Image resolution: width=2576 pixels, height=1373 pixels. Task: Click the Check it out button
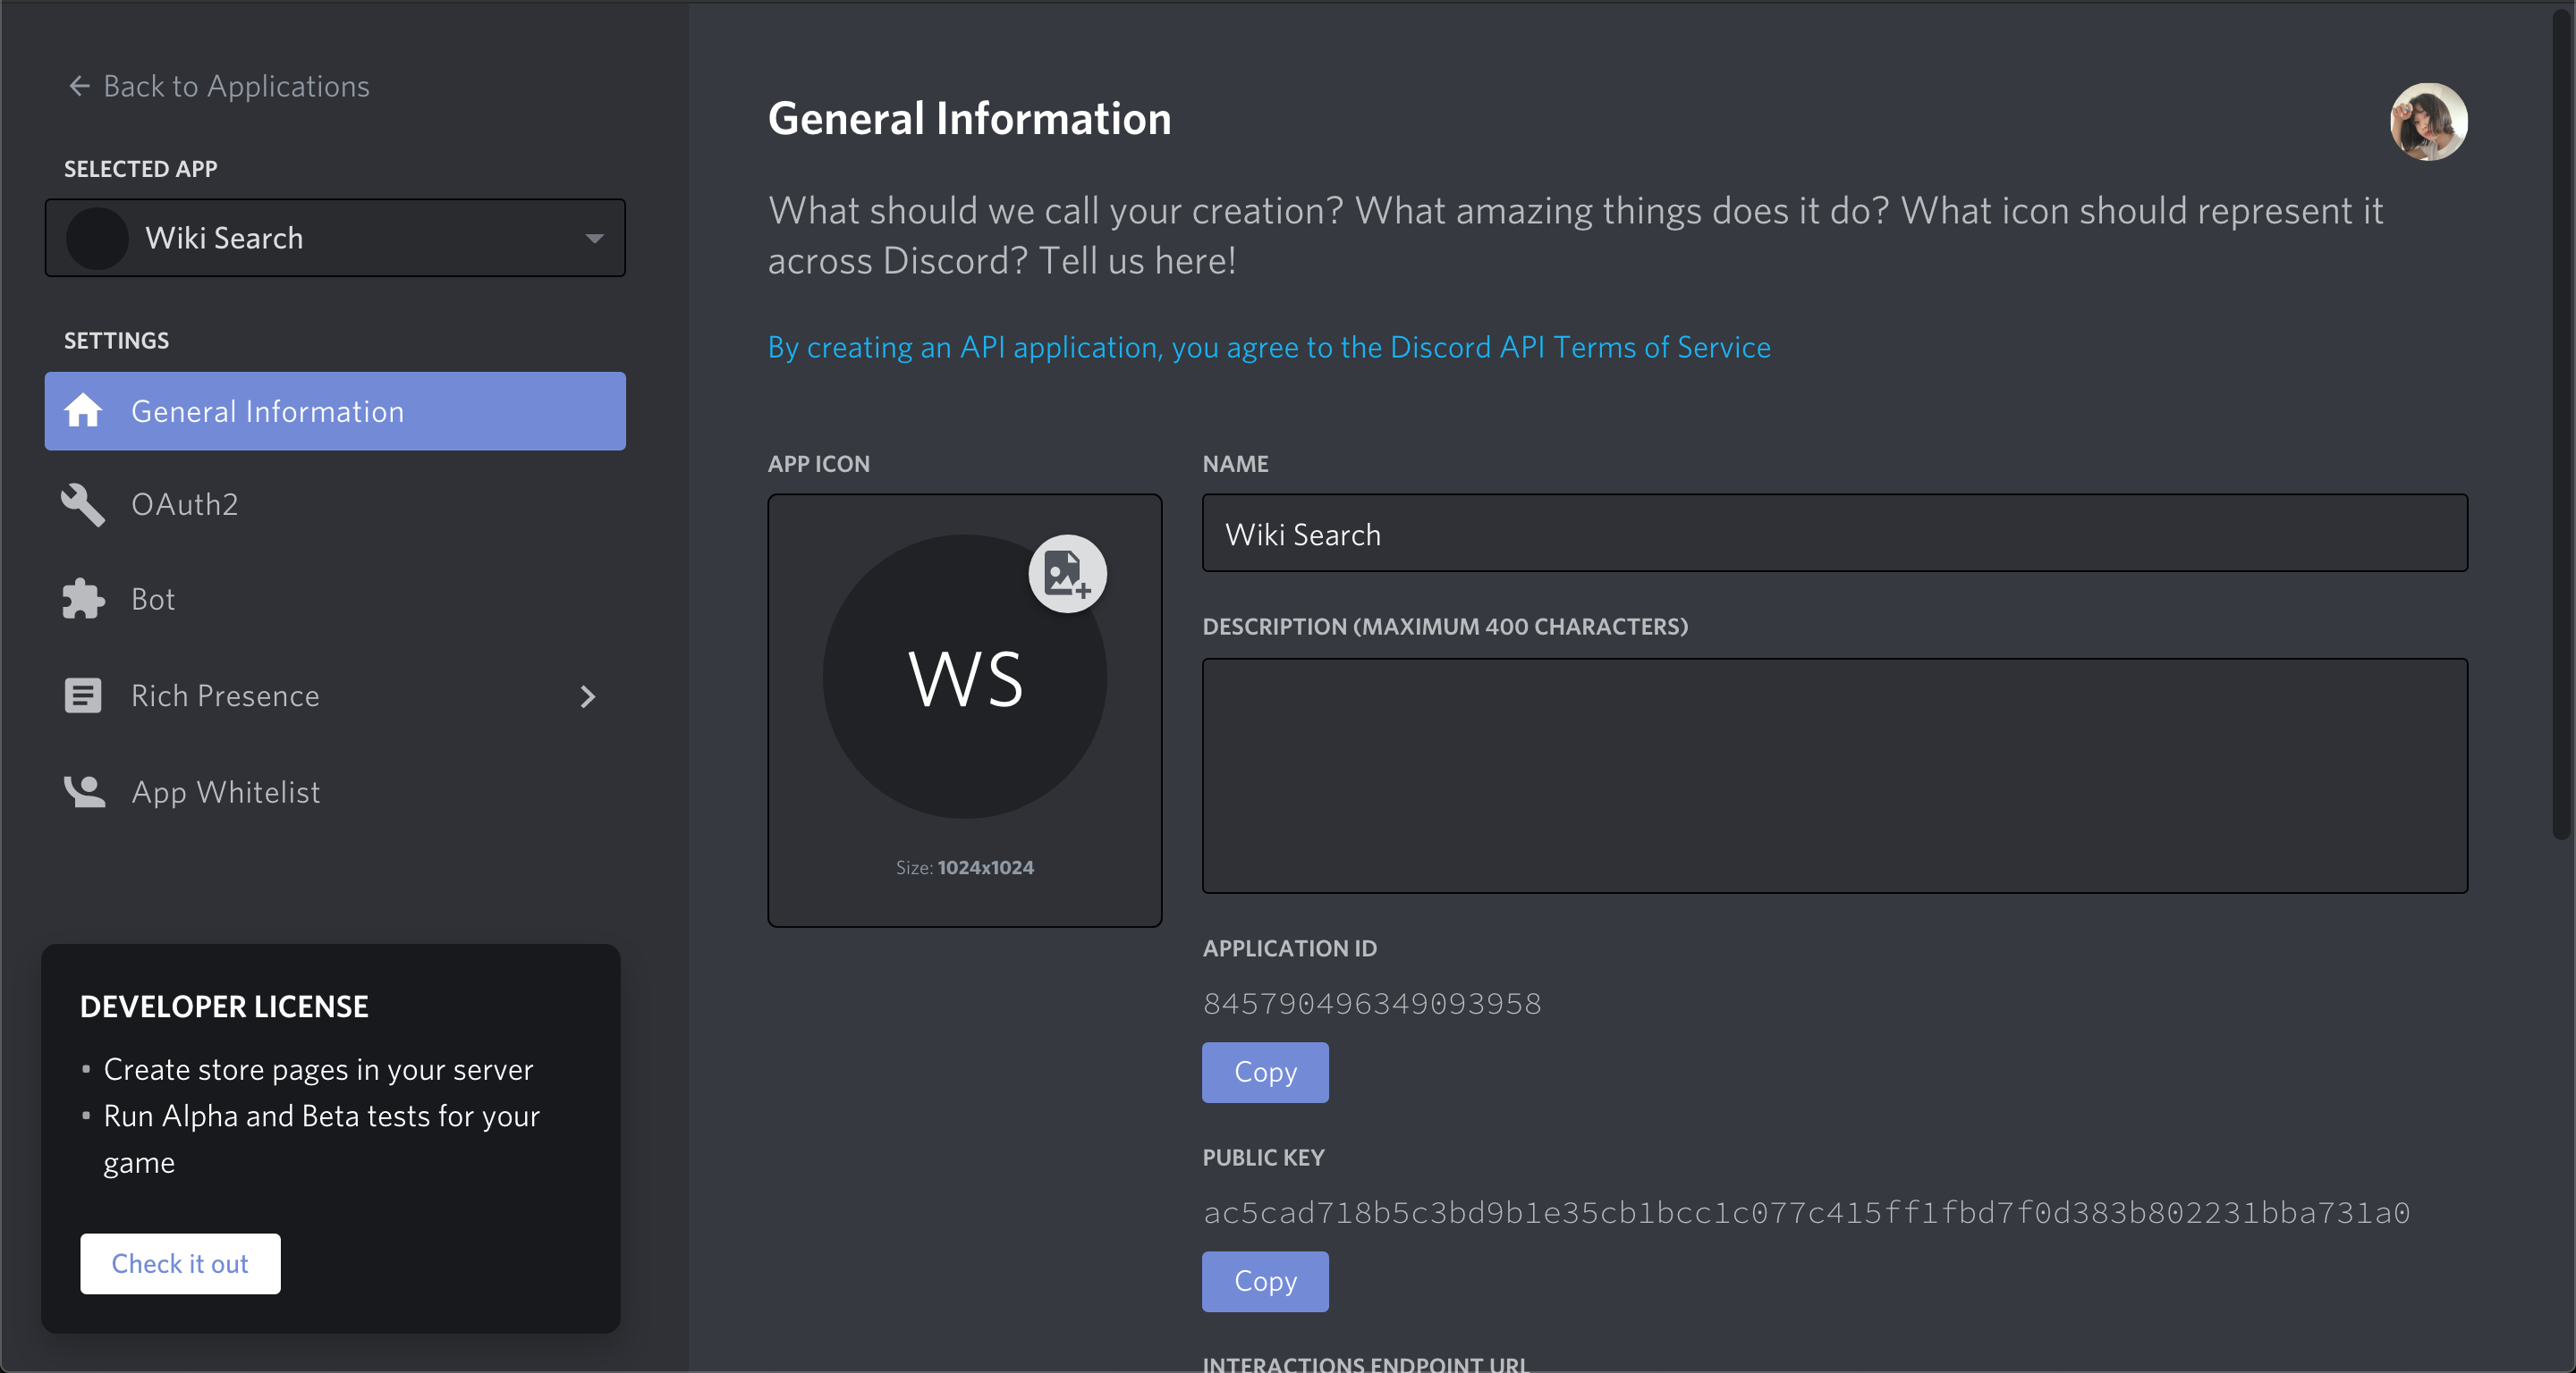pyautogui.click(x=180, y=1263)
